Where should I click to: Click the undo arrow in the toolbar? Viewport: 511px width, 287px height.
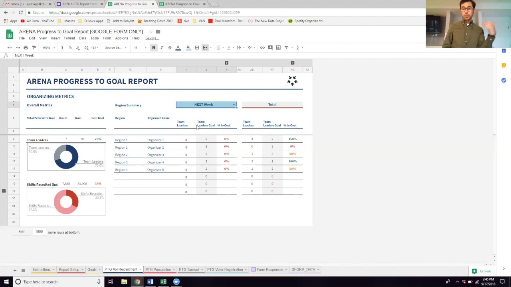point(10,47)
